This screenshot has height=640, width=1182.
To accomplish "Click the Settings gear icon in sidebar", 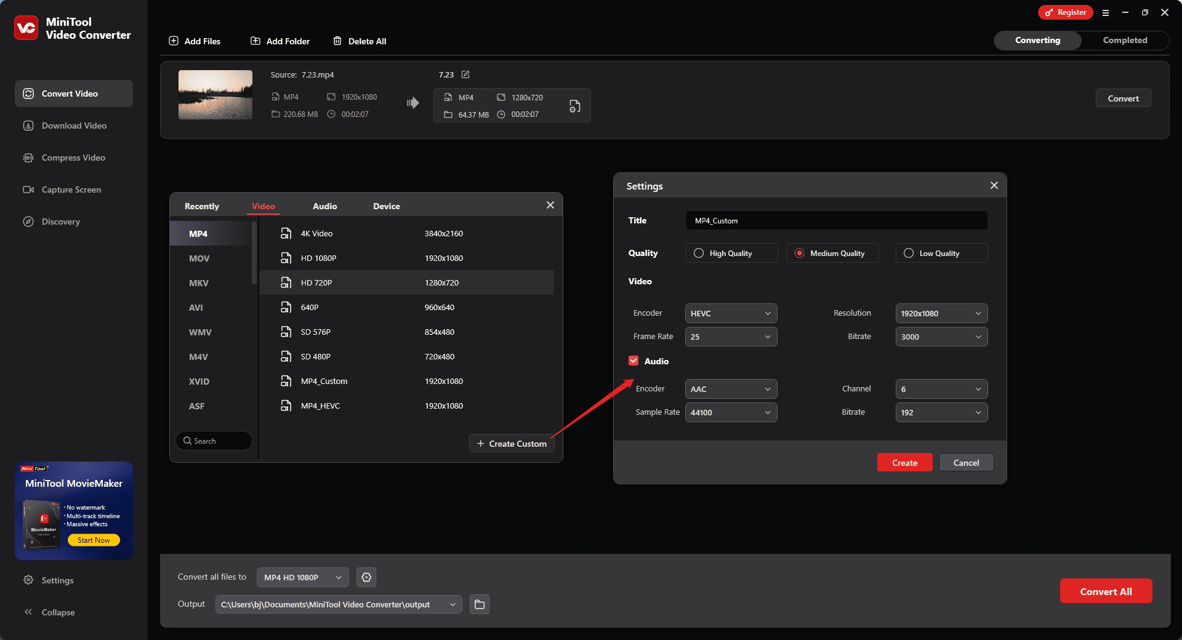I will (x=28, y=580).
